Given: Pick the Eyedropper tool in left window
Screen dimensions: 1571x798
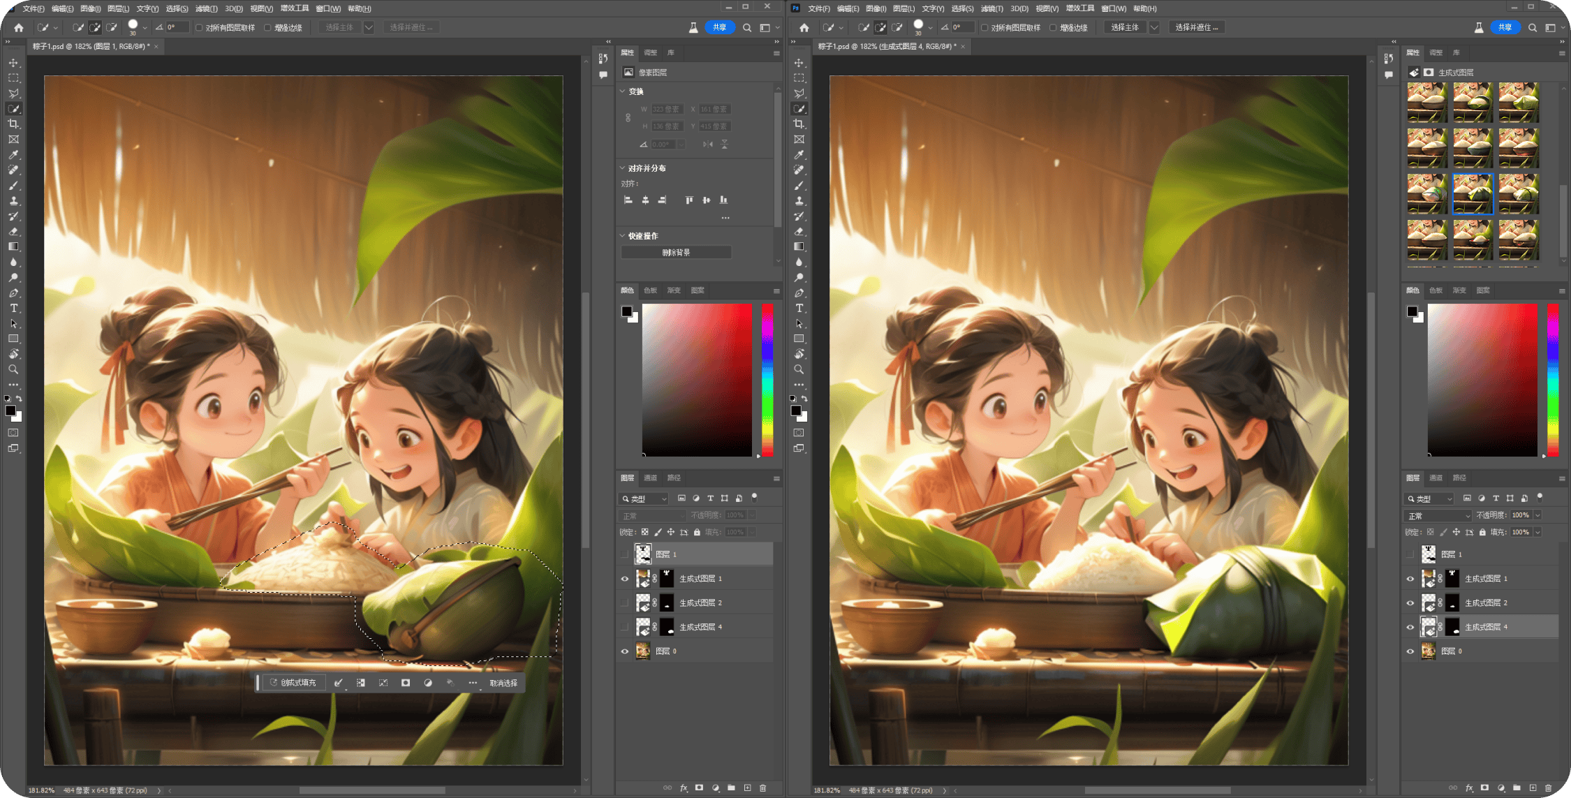Looking at the screenshot, I should [x=13, y=155].
